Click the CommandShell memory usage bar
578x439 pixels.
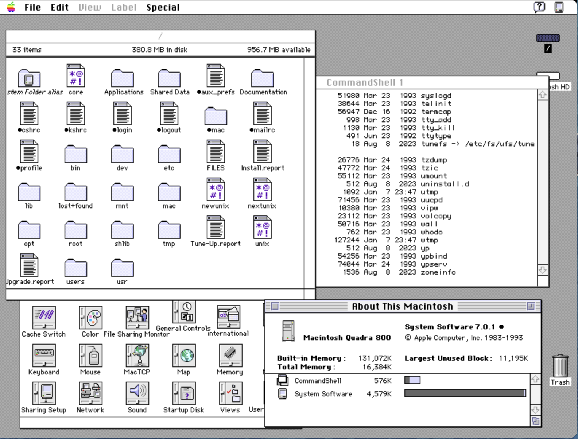click(412, 380)
